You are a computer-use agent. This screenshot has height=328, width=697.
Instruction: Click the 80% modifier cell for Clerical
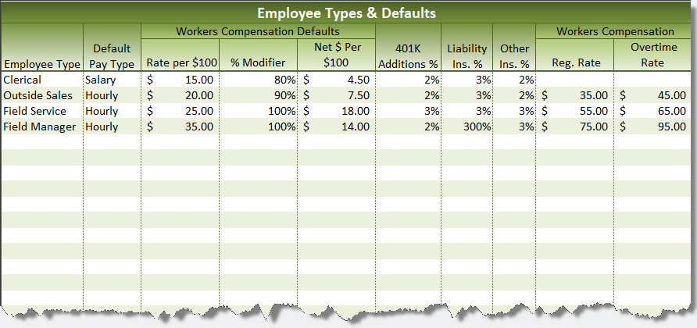coord(259,80)
